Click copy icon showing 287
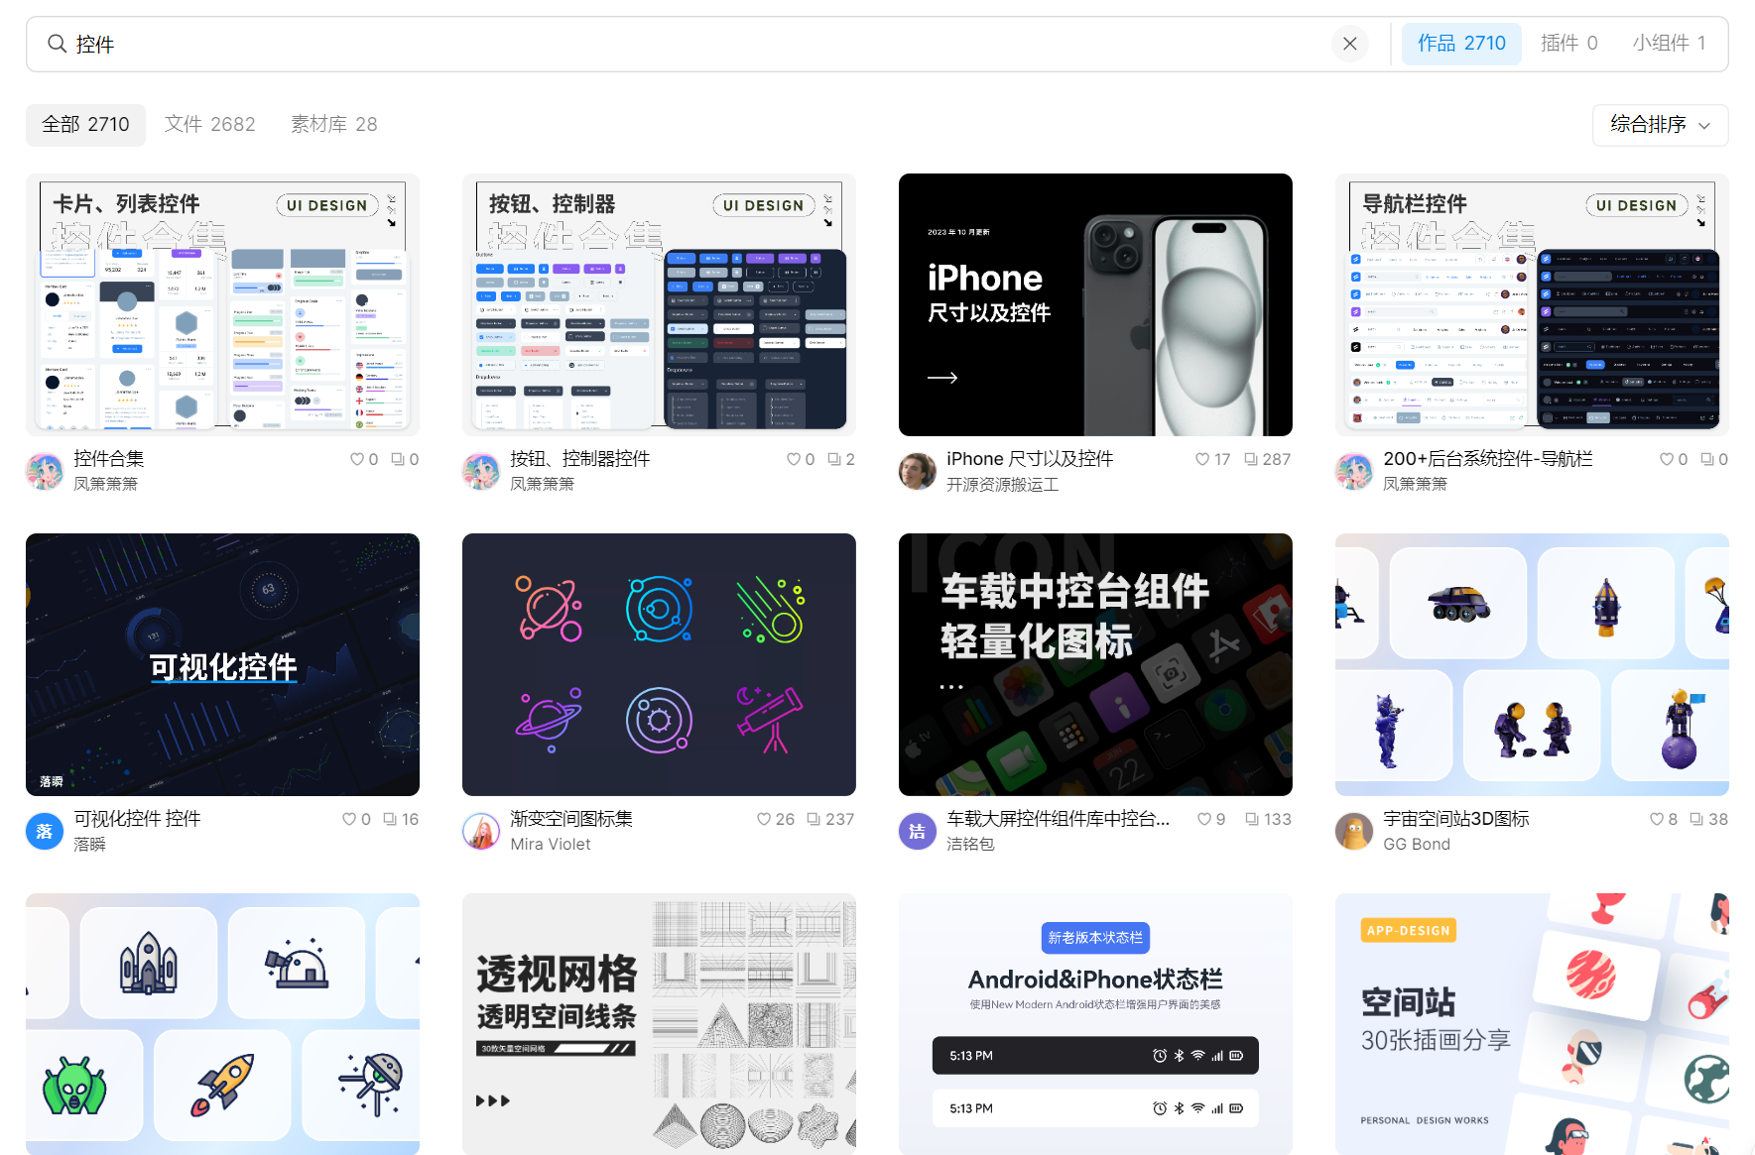 pos(1251,459)
